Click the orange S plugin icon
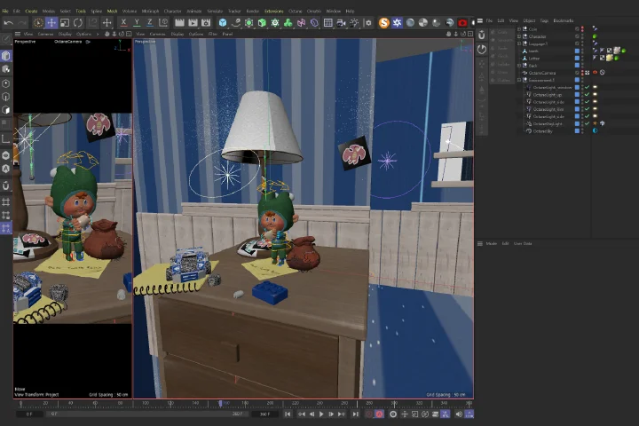 384,23
